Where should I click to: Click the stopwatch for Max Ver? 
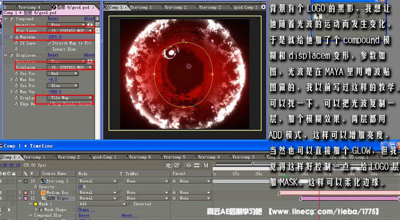click(17, 92)
